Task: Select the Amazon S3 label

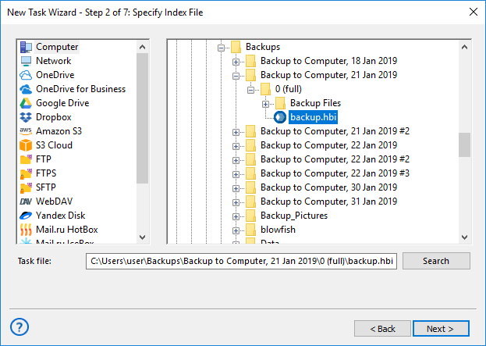Action: (59, 131)
